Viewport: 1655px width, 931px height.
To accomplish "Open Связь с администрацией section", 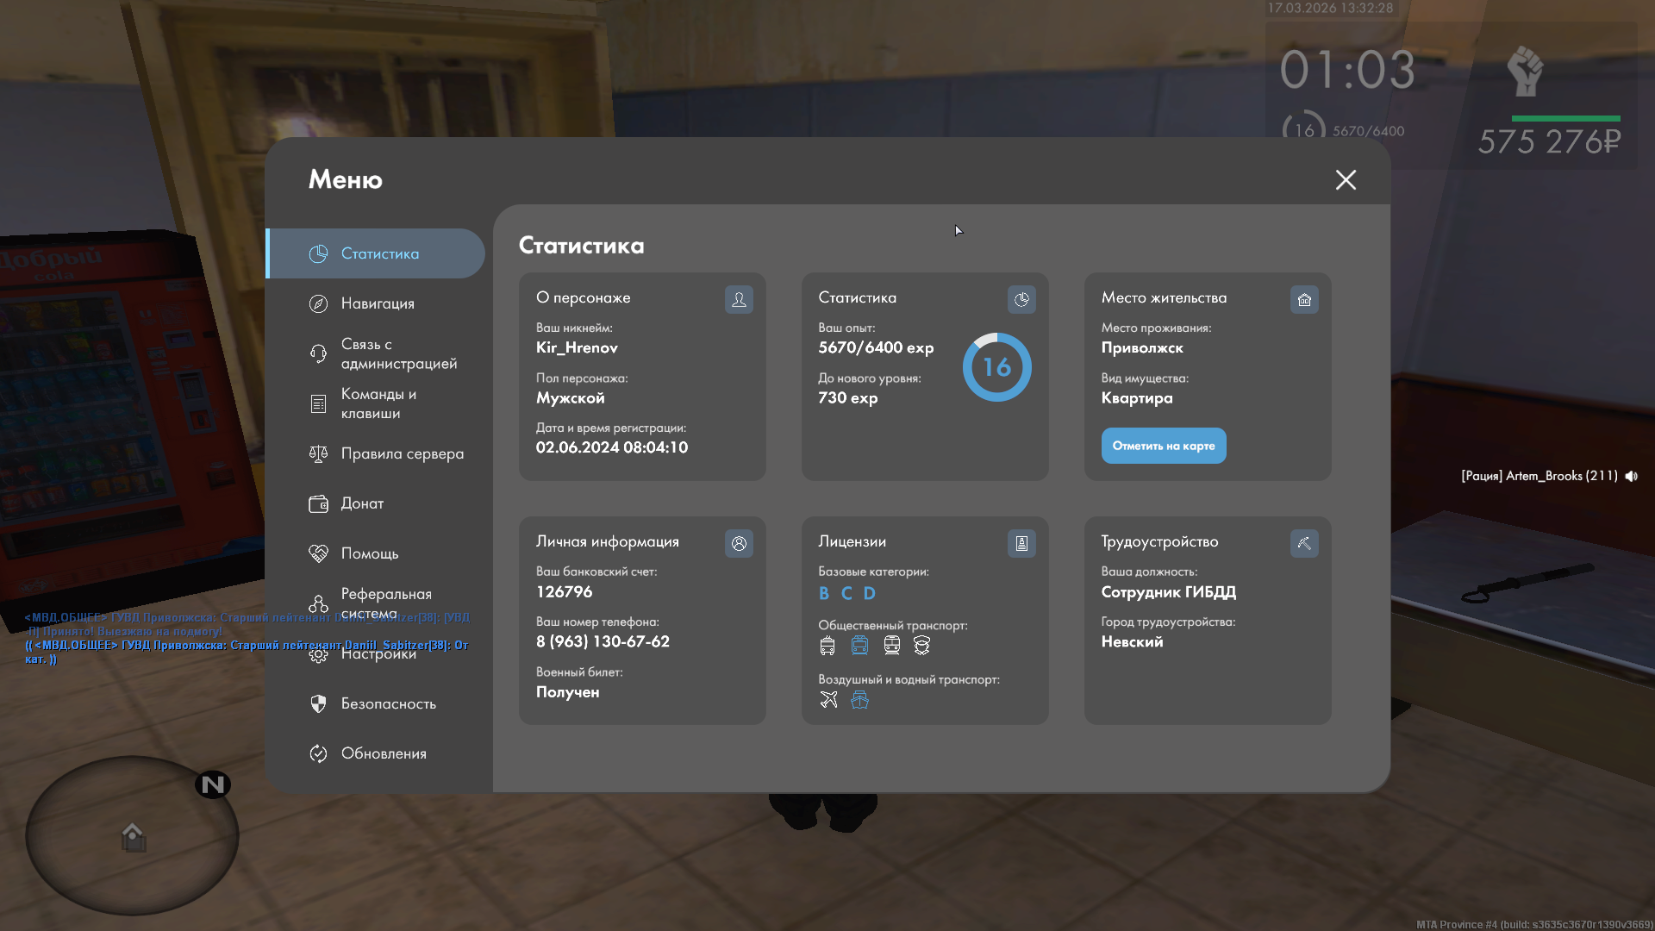I will coord(398,353).
